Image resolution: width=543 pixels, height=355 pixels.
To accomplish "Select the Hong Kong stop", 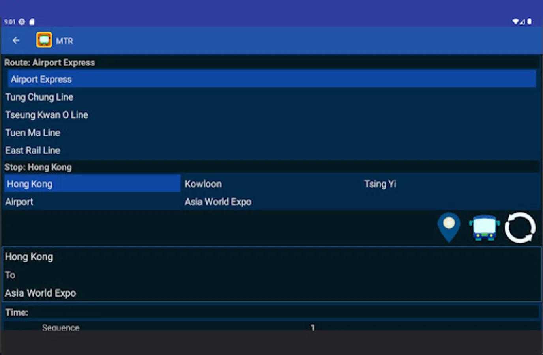I will pyautogui.click(x=92, y=184).
